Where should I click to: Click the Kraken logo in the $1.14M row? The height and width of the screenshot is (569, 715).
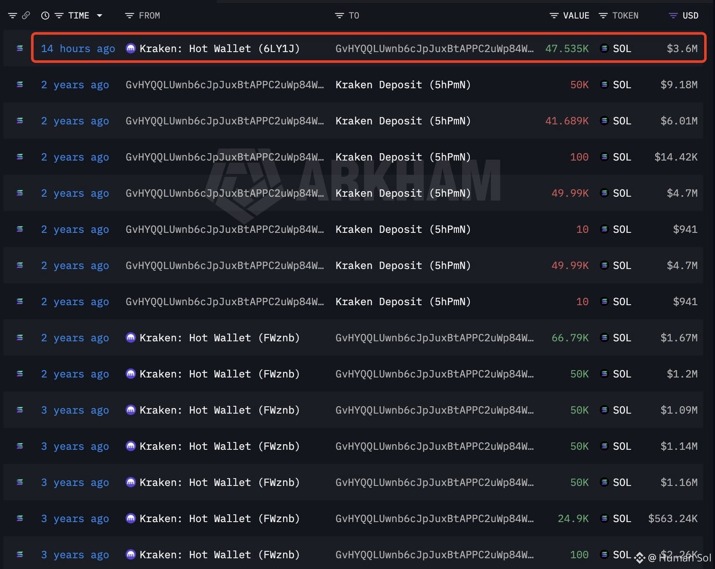pyautogui.click(x=131, y=446)
